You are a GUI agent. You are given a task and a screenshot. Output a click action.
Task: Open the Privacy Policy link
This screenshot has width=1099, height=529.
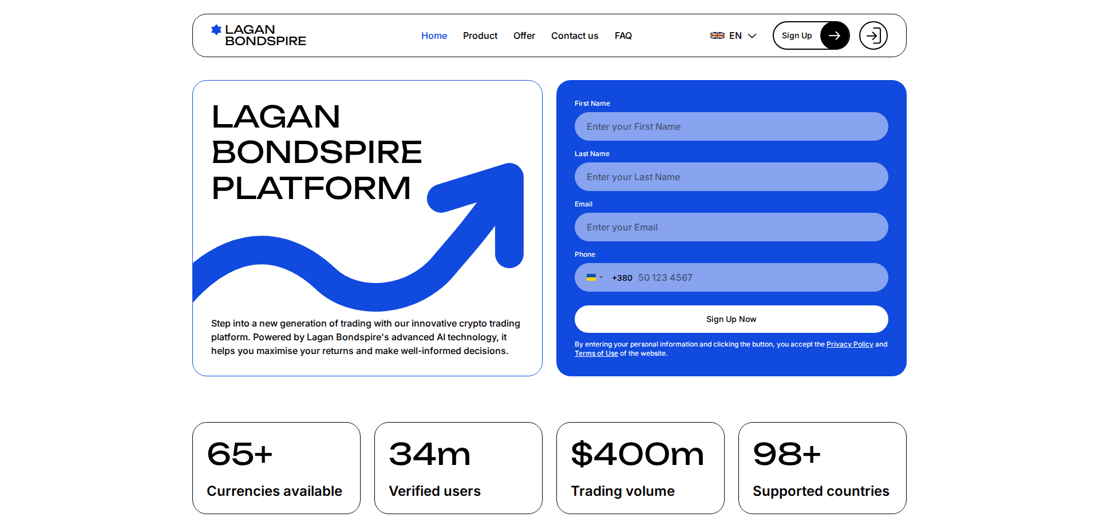click(849, 344)
